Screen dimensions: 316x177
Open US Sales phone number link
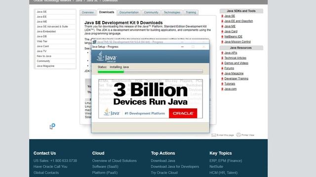pos(55,161)
